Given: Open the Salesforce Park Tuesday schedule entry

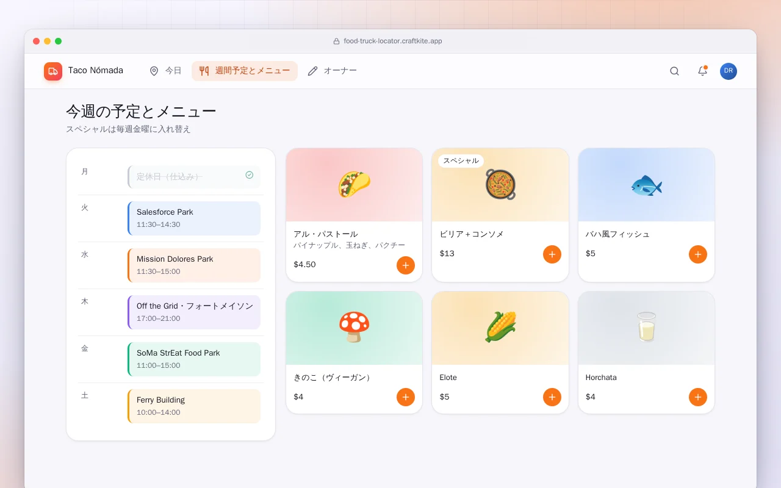Looking at the screenshot, I should click(194, 218).
